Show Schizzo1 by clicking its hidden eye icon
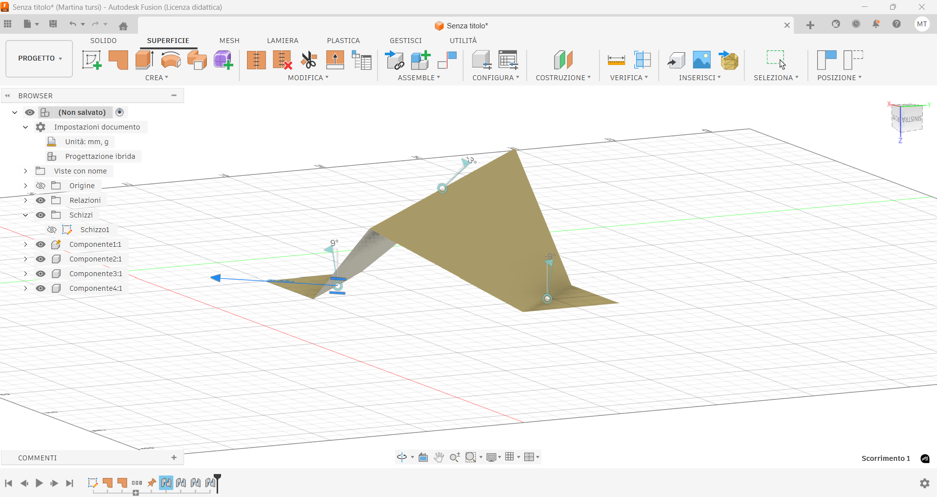Screen dimensions: 937x497 coord(52,230)
